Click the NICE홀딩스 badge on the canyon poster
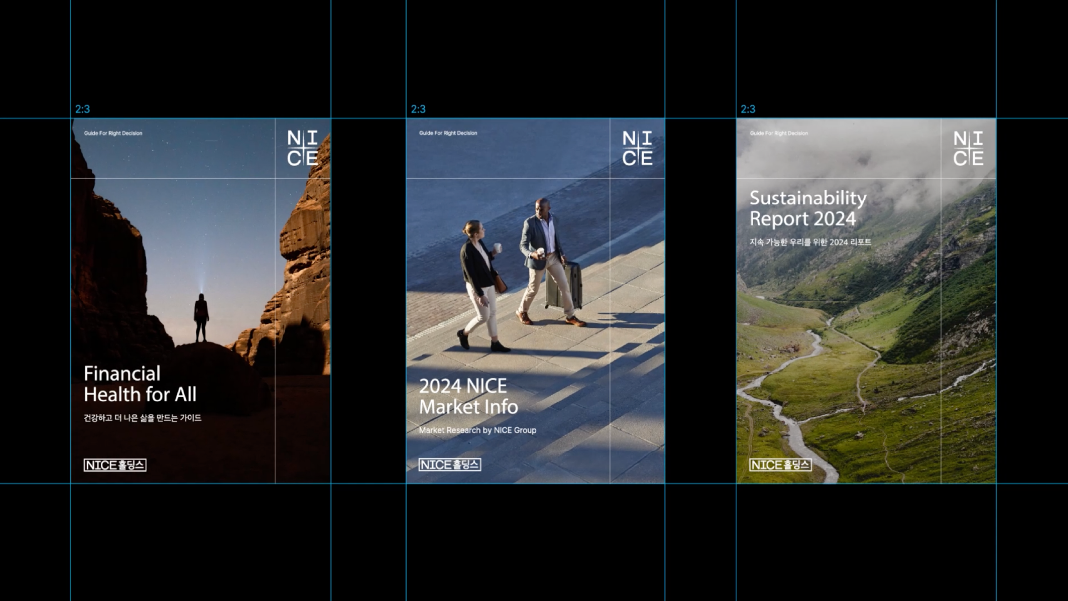 (x=115, y=465)
